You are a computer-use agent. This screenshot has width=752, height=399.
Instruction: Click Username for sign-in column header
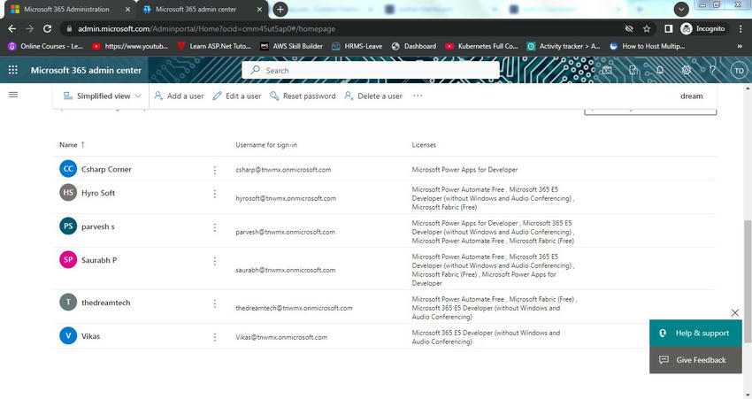(x=265, y=145)
